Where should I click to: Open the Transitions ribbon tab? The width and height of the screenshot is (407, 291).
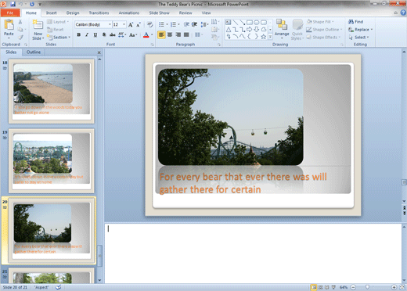point(99,13)
